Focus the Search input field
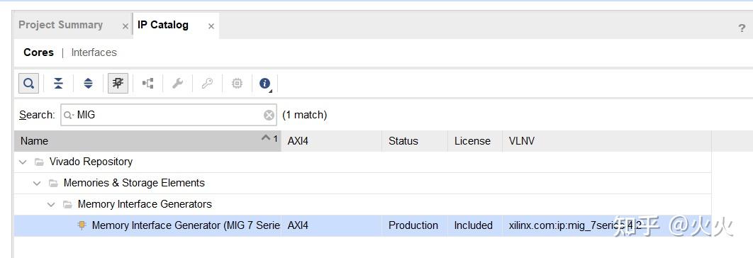 [x=169, y=115]
